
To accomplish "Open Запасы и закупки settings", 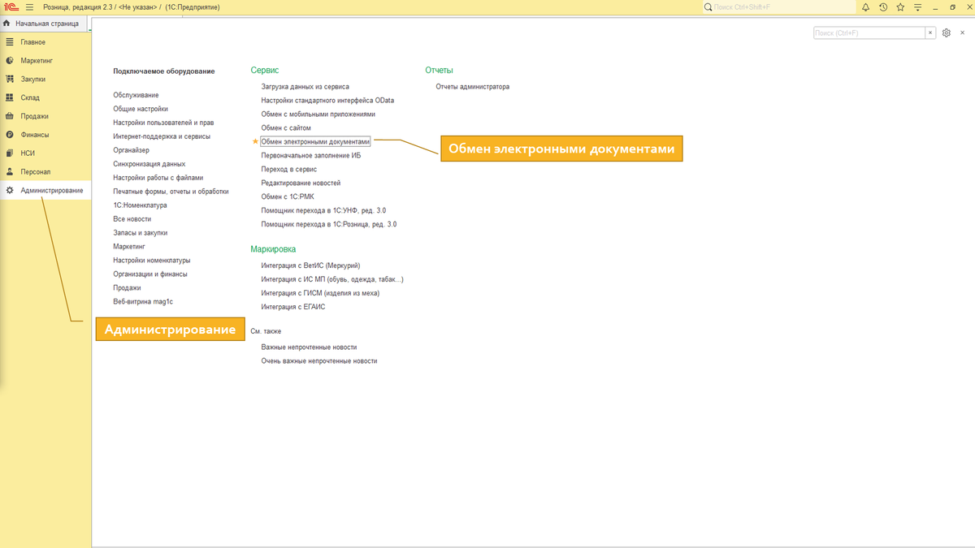I will [141, 233].
